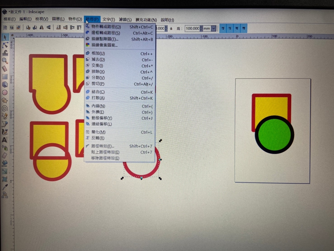Click the height value field showing 100.000

point(192,29)
